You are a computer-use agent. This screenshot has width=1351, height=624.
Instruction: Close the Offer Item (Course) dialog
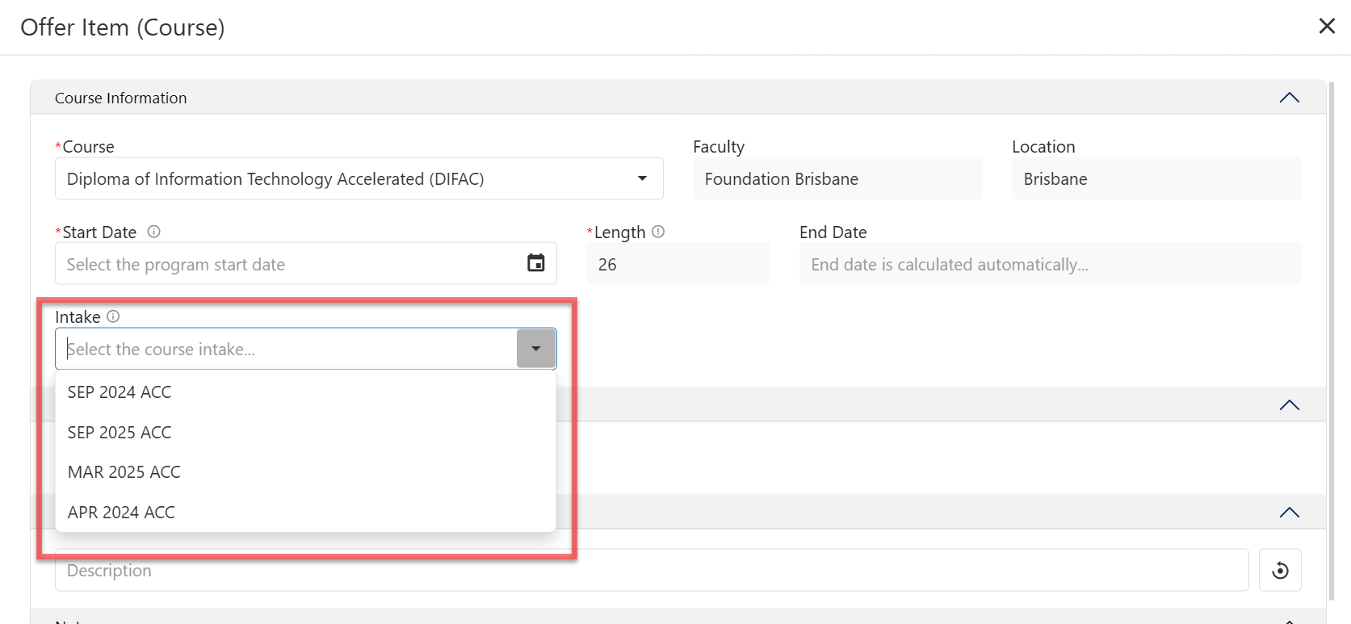pyautogui.click(x=1327, y=27)
